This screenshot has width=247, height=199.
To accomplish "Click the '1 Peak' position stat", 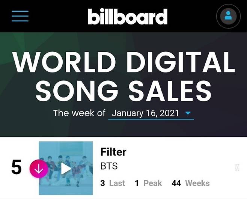I will (x=148, y=183).
